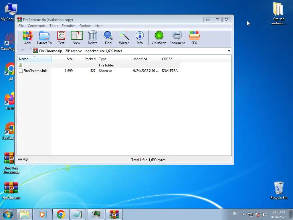Click the network tray icon
This screenshot has height=220, width=293.
coord(250,215)
